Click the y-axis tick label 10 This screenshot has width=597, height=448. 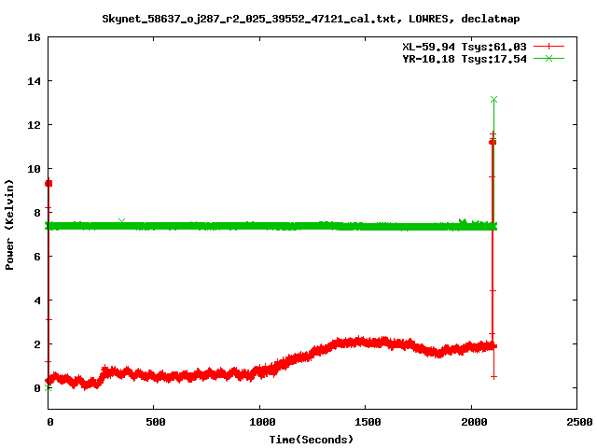pos(34,169)
